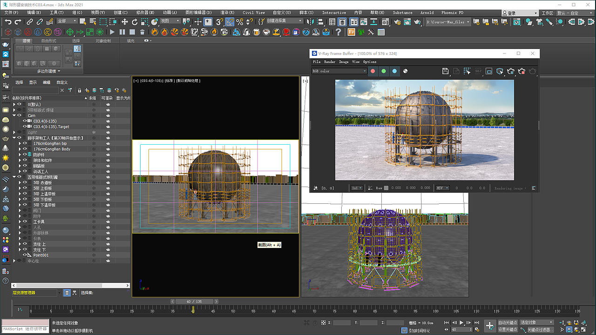Viewport: 596px width, 335px height.
Task: Open the Render menu in the V-Ray frame buffer
Action: 330,61
